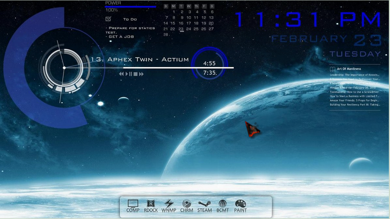
Task: Open WNMP lightning icon in dock
Action: [x=169, y=206]
